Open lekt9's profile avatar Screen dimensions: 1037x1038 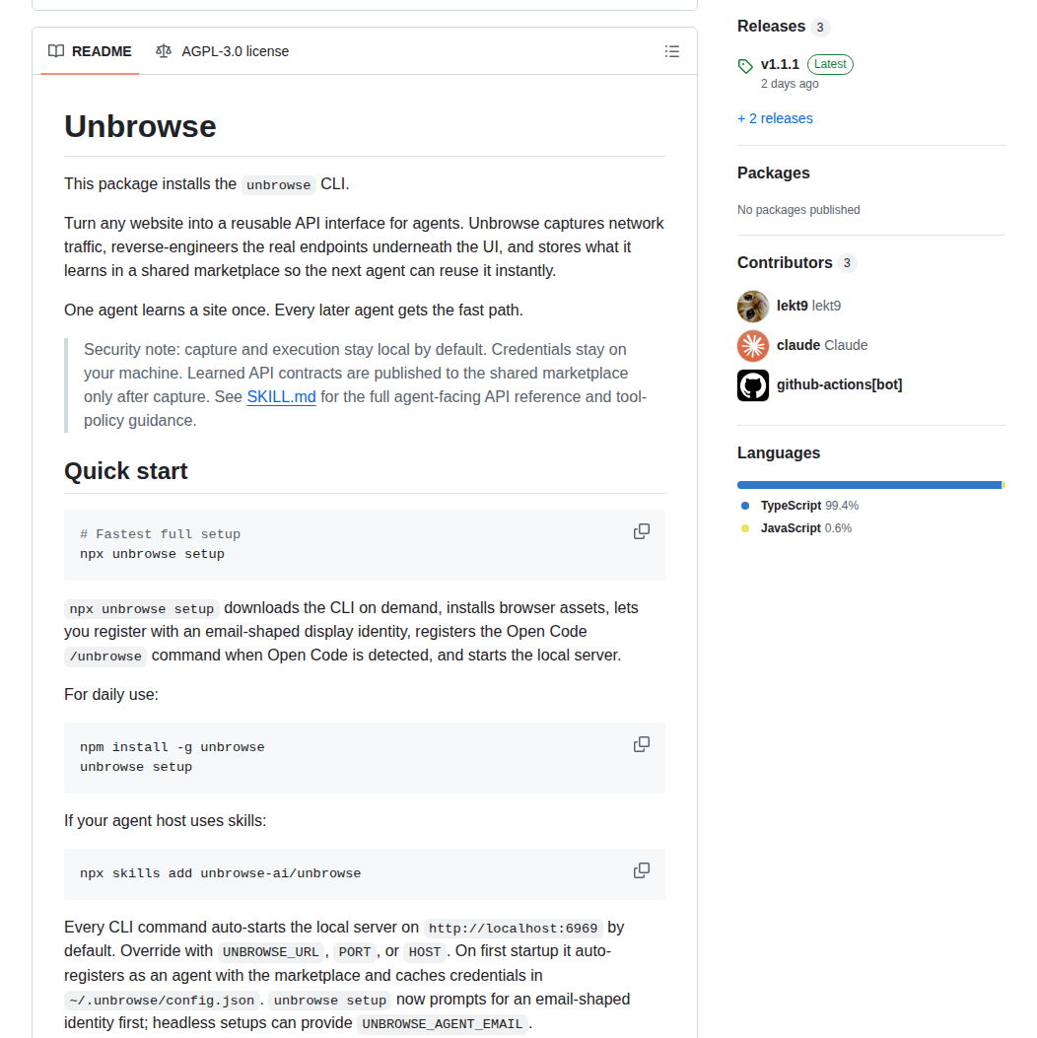752,306
